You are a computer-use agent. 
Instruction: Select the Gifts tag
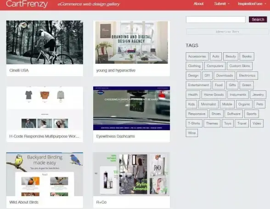coord(232,85)
